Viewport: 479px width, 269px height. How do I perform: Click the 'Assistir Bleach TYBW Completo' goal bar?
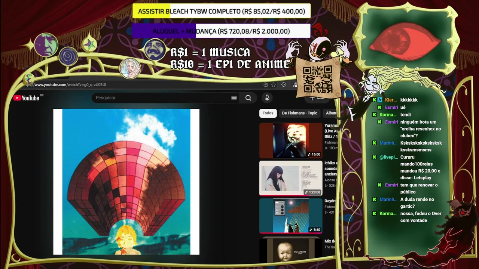tap(222, 11)
